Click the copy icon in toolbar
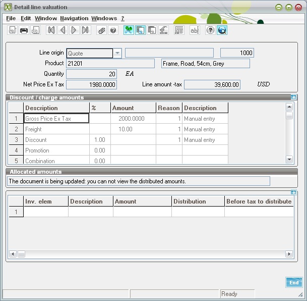 pos(140,30)
